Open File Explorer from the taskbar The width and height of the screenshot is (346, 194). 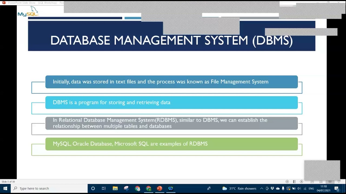point(115,188)
